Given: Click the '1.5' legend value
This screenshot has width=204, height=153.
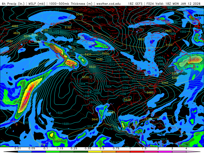Looking at the screenshot, I should [x=144, y=148].
